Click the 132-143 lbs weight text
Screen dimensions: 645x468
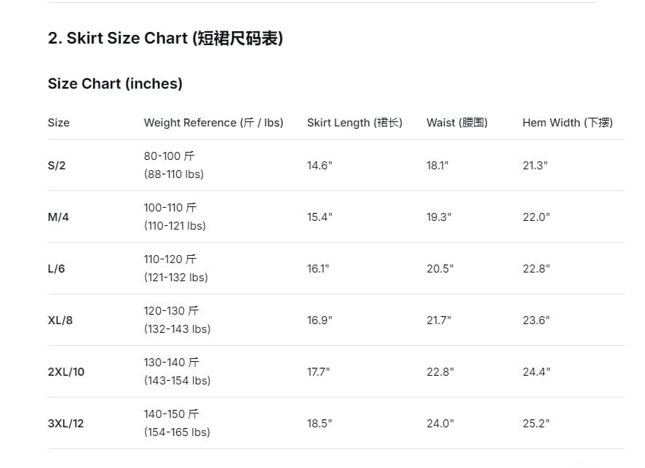[x=177, y=329]
